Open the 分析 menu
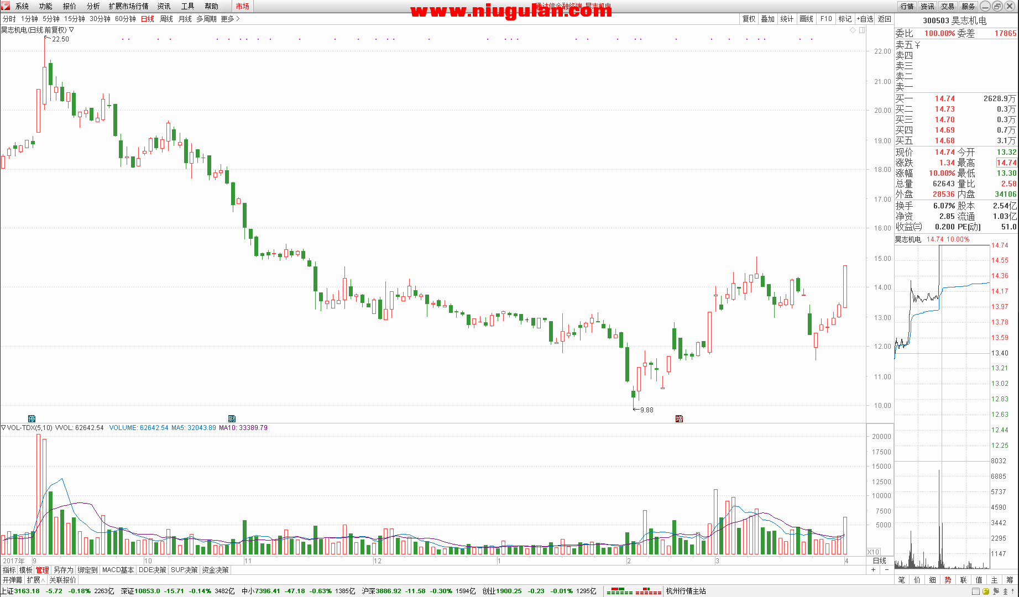 click(x=93, y=6)
